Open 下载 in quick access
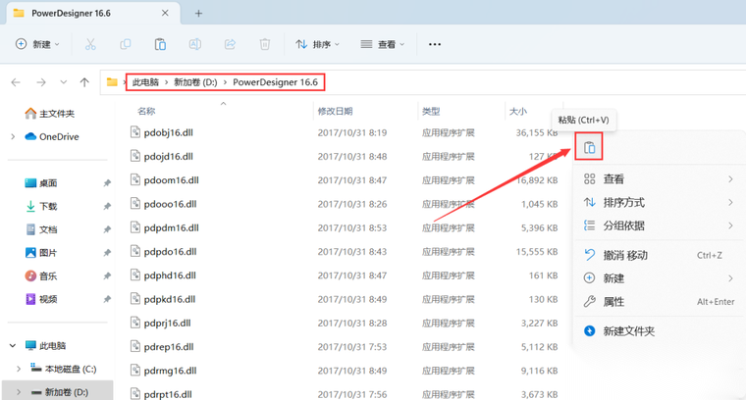The width and height of the screenshot is (746, 400). [41, 206]
